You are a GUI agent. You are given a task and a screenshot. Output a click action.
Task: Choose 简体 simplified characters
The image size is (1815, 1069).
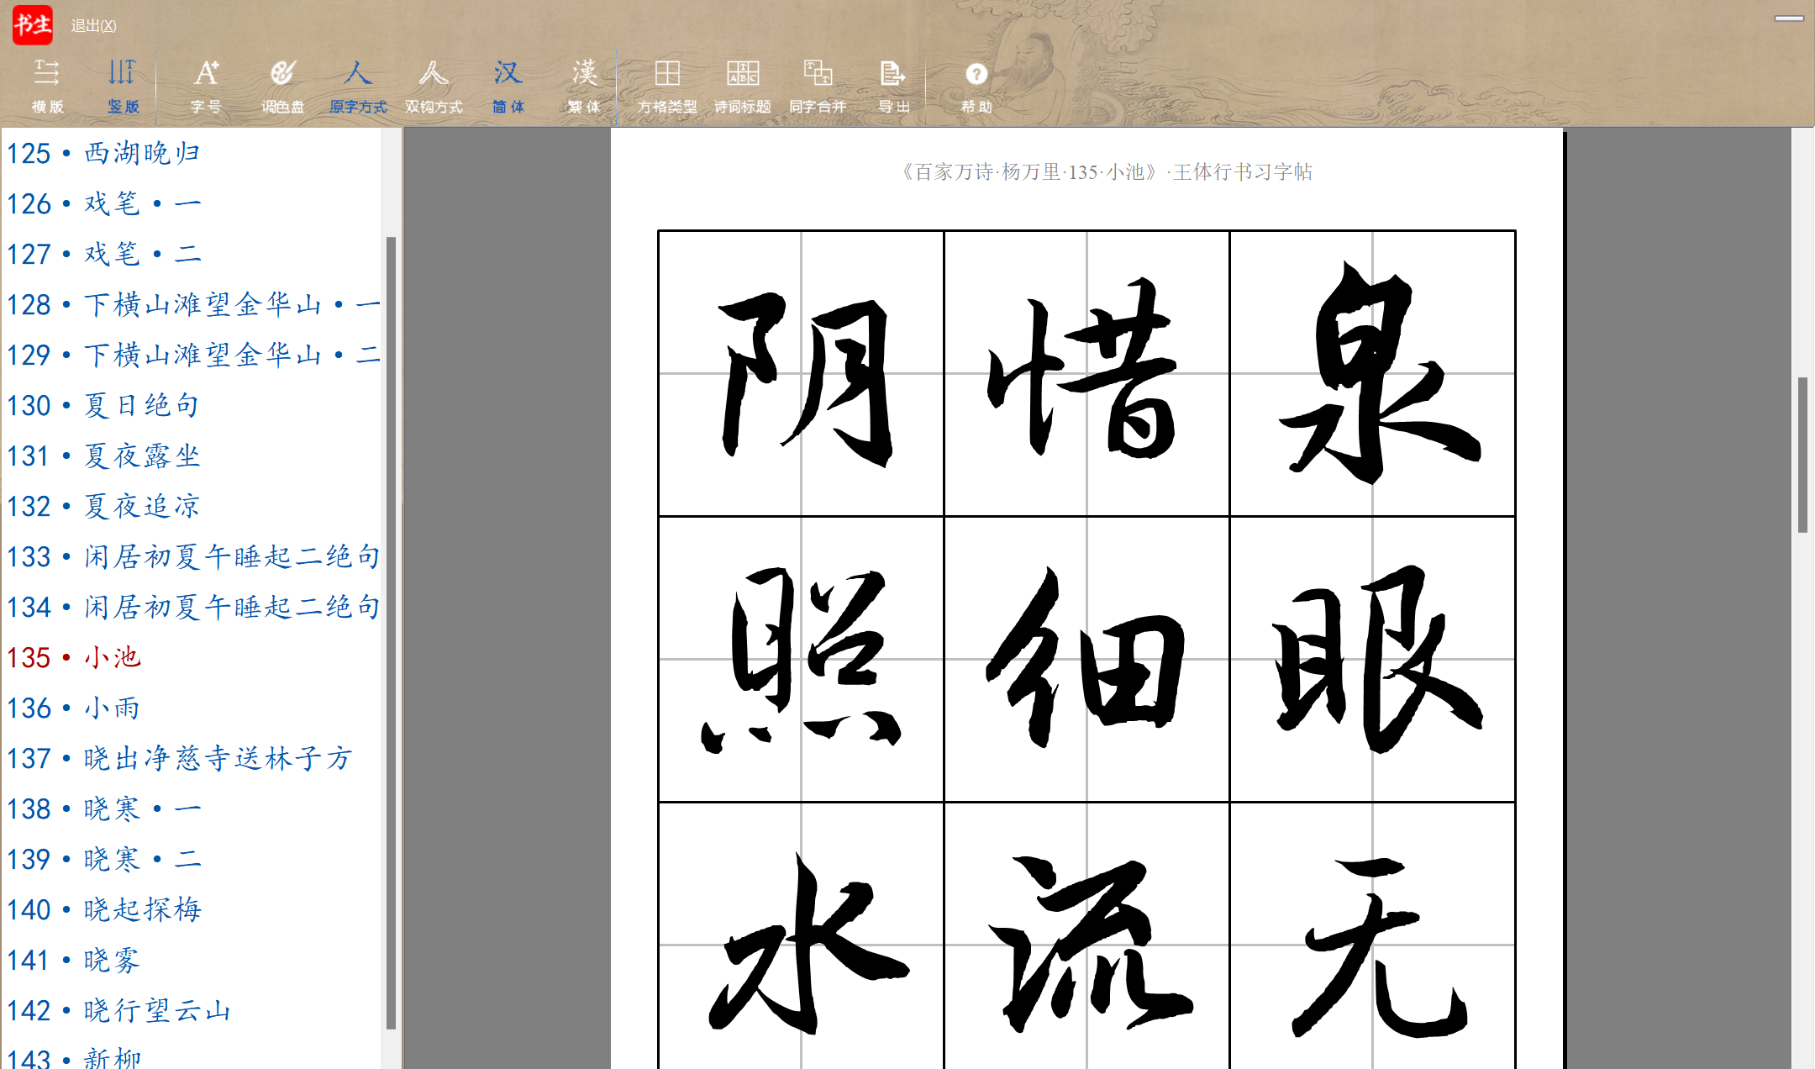(x=508, y=86)
